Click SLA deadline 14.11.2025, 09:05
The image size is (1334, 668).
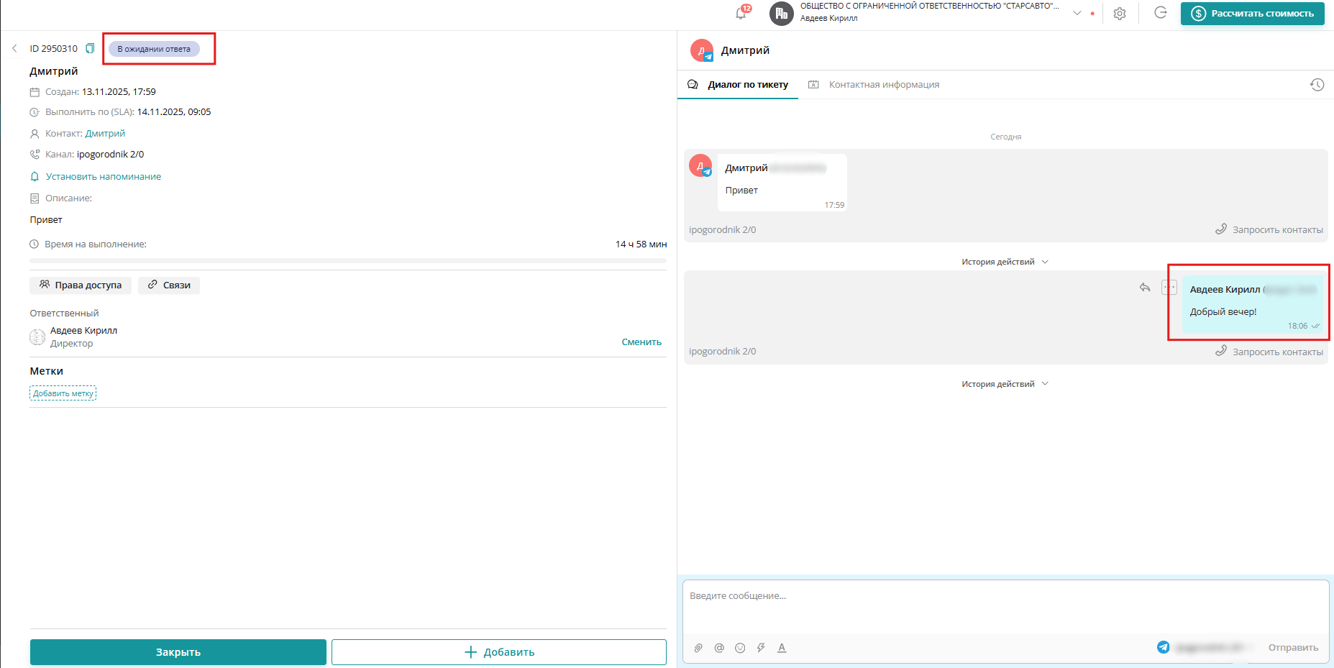pyautogui.click(x=174, y=111)
